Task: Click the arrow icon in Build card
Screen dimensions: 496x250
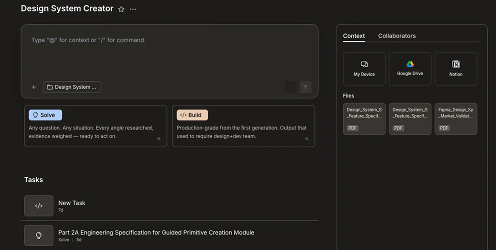Action: point(307,139)
